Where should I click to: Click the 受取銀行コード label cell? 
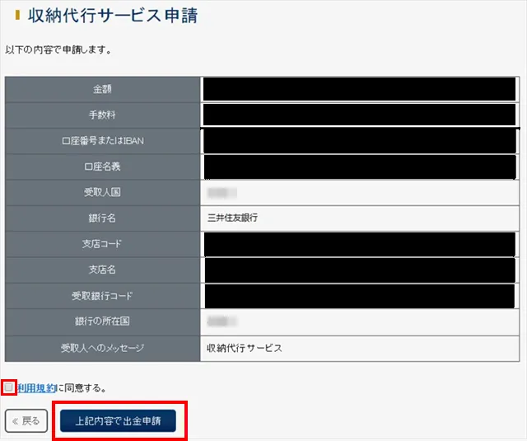(x=103, y=296)
